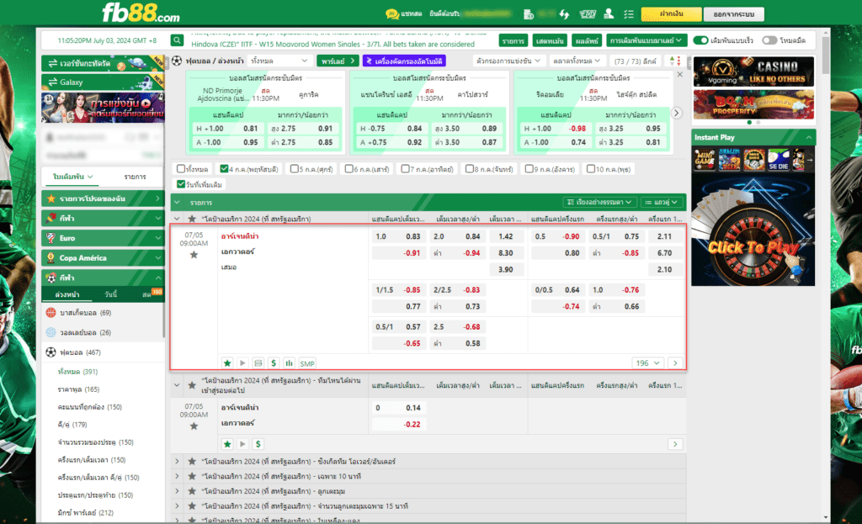Click the purple auto filter button
Image resolution: width=862 pixels, height=524 pixels.
(x=404, y=61)
